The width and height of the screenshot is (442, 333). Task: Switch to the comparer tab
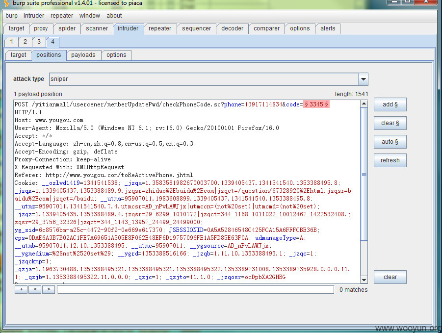coord(267,28)
